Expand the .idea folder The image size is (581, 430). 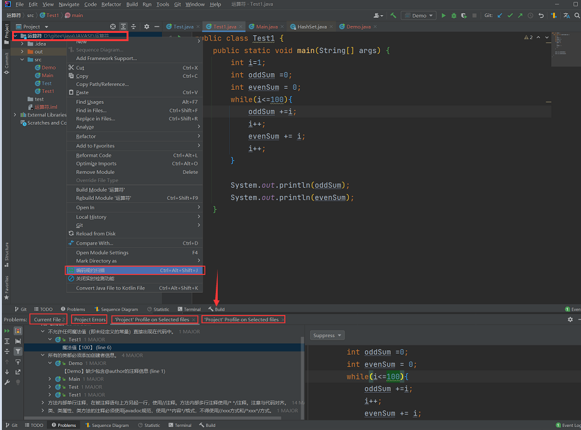point(22,44)
